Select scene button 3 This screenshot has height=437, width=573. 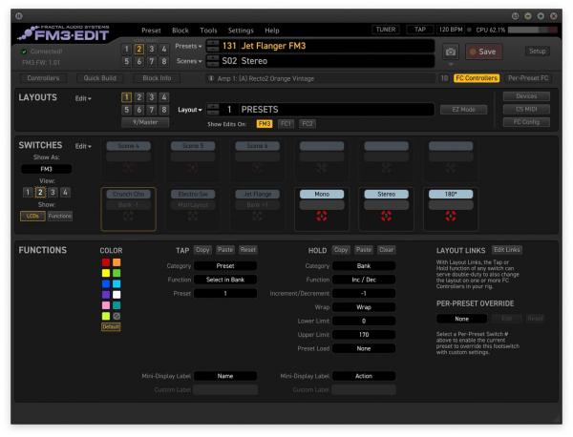tap(152, 49)
